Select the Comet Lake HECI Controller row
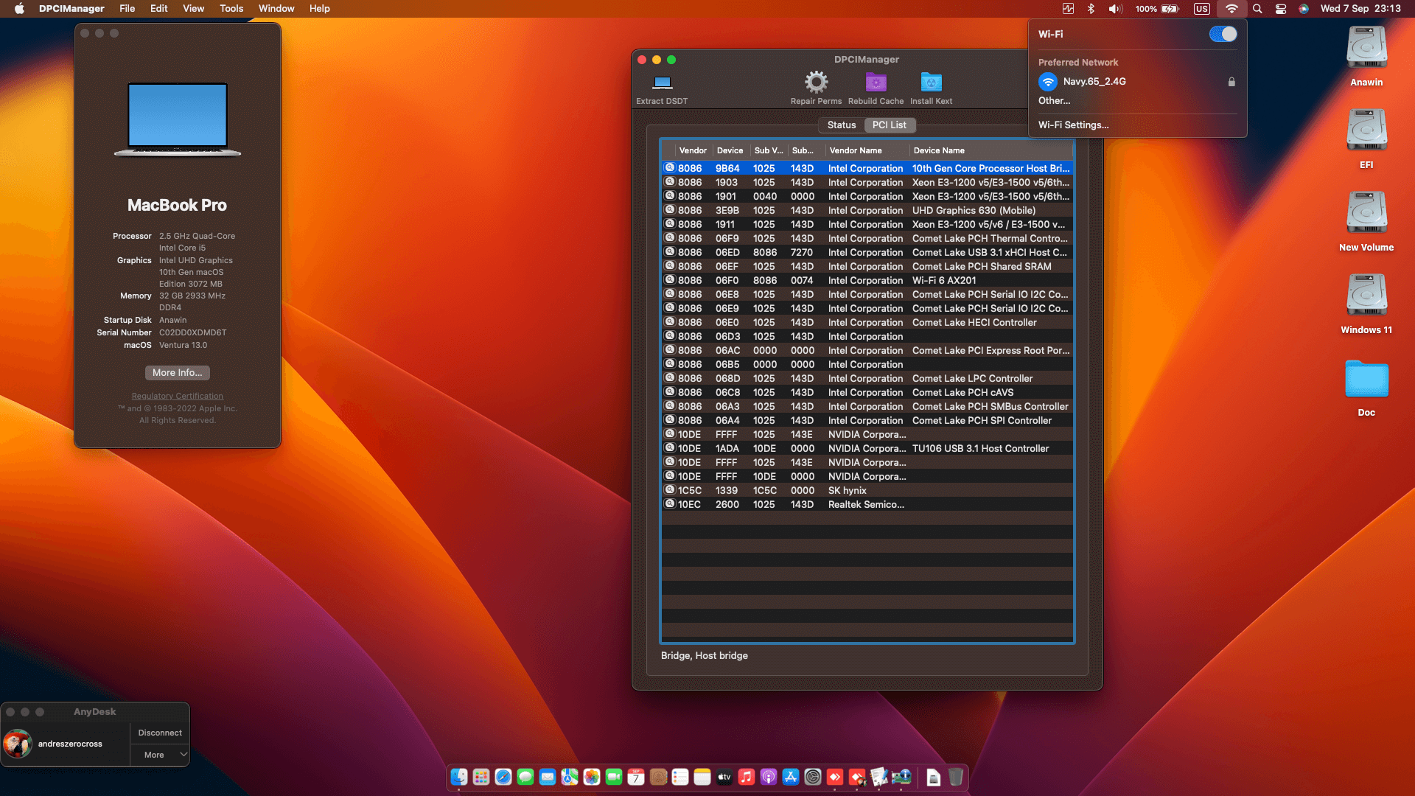1415x796 pixels. (867, 323)
